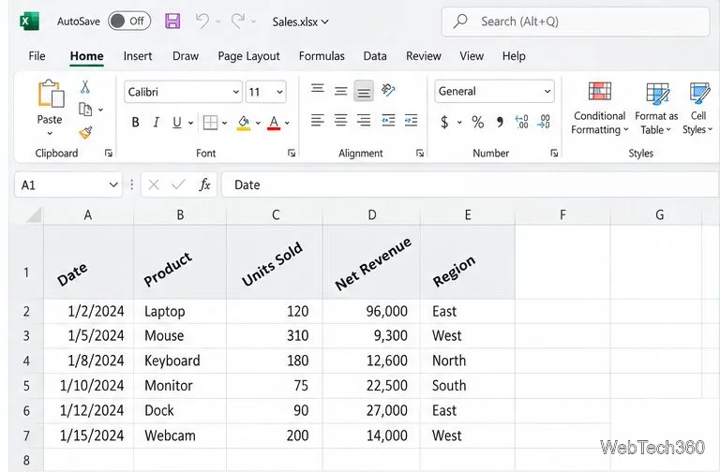Open the Review tab
The height and width of the screenshot is (472, 720).
pos(424,56)
